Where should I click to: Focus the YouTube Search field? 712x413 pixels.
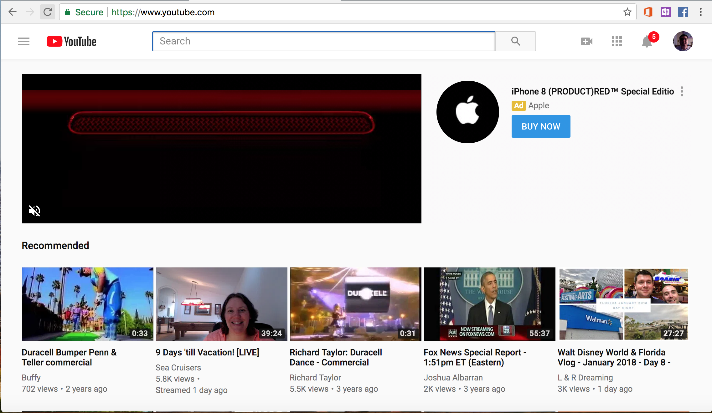click(x=324, y=41)
